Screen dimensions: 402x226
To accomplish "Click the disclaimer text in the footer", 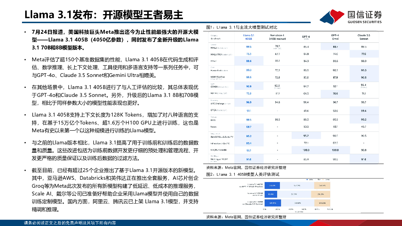I will pyautogui.click(x=70, y=222).
